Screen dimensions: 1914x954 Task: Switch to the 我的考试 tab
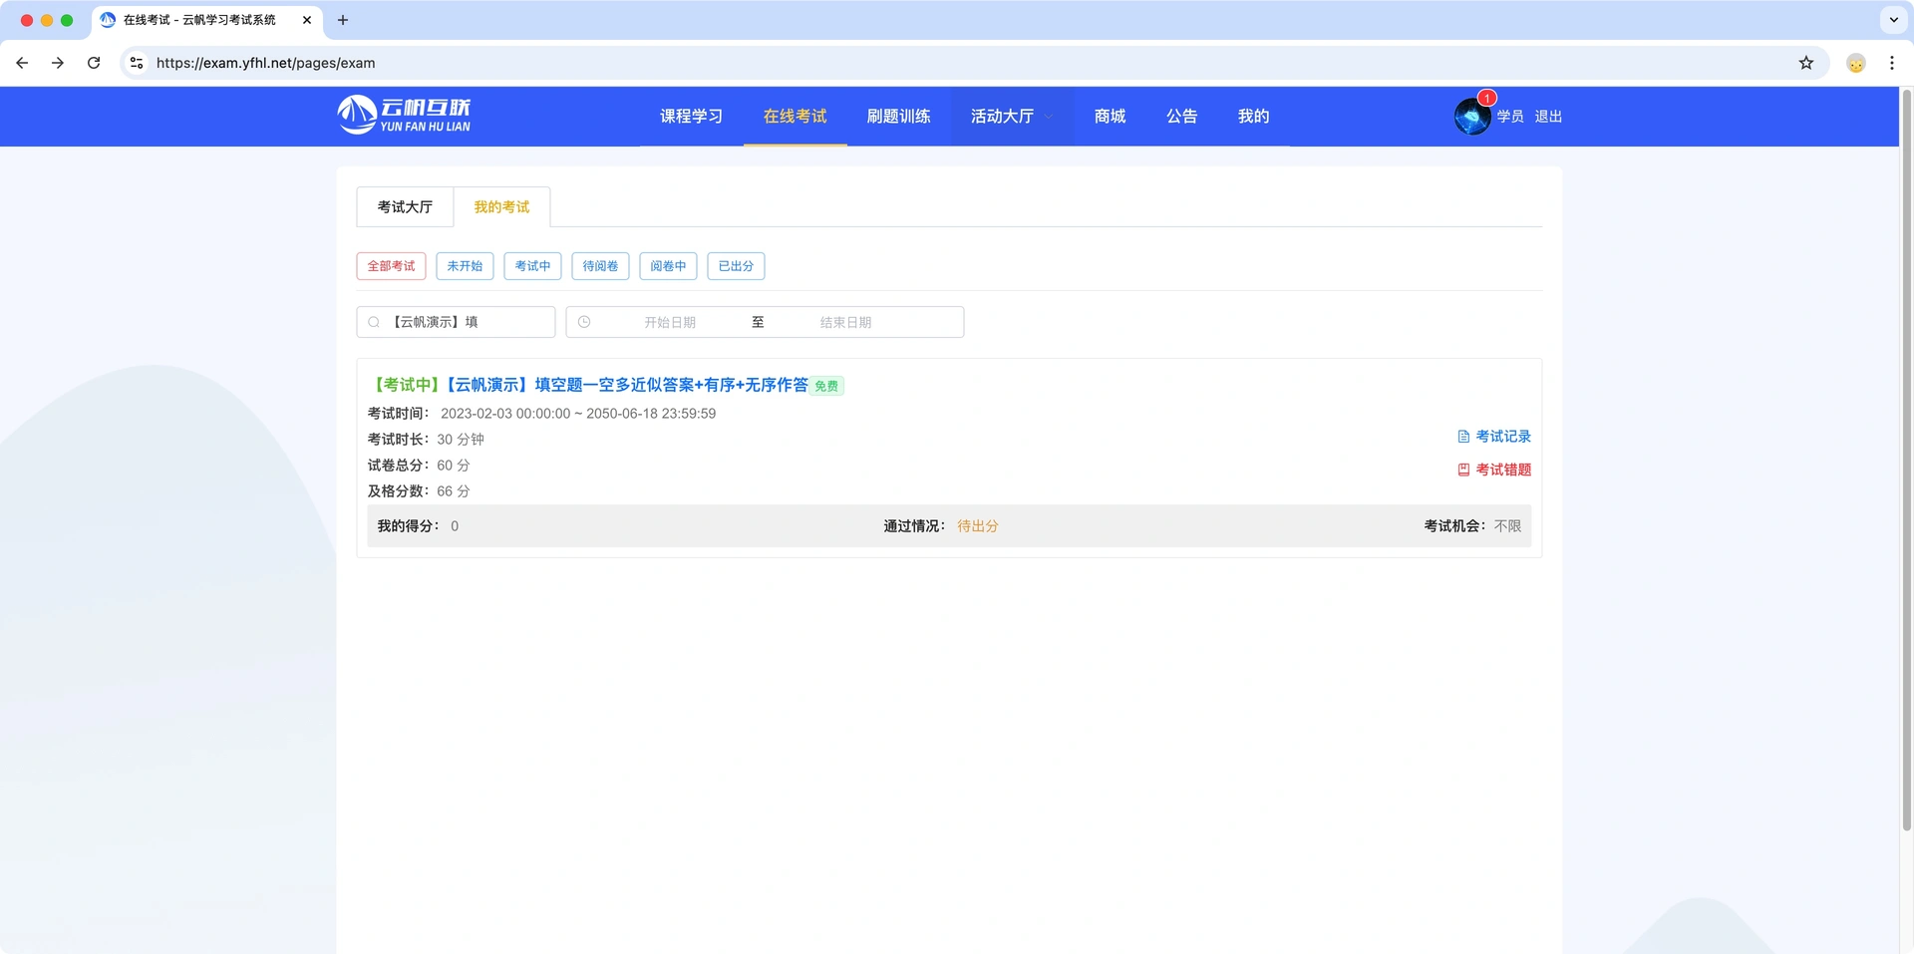tap(501, 206)
